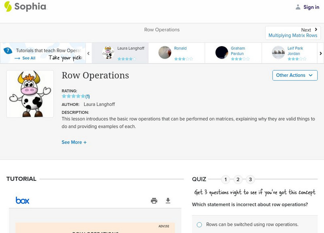Go to quiz question 2
This screenshot has width=324, height=233.
pyautogui.click(x=238, y=180)
